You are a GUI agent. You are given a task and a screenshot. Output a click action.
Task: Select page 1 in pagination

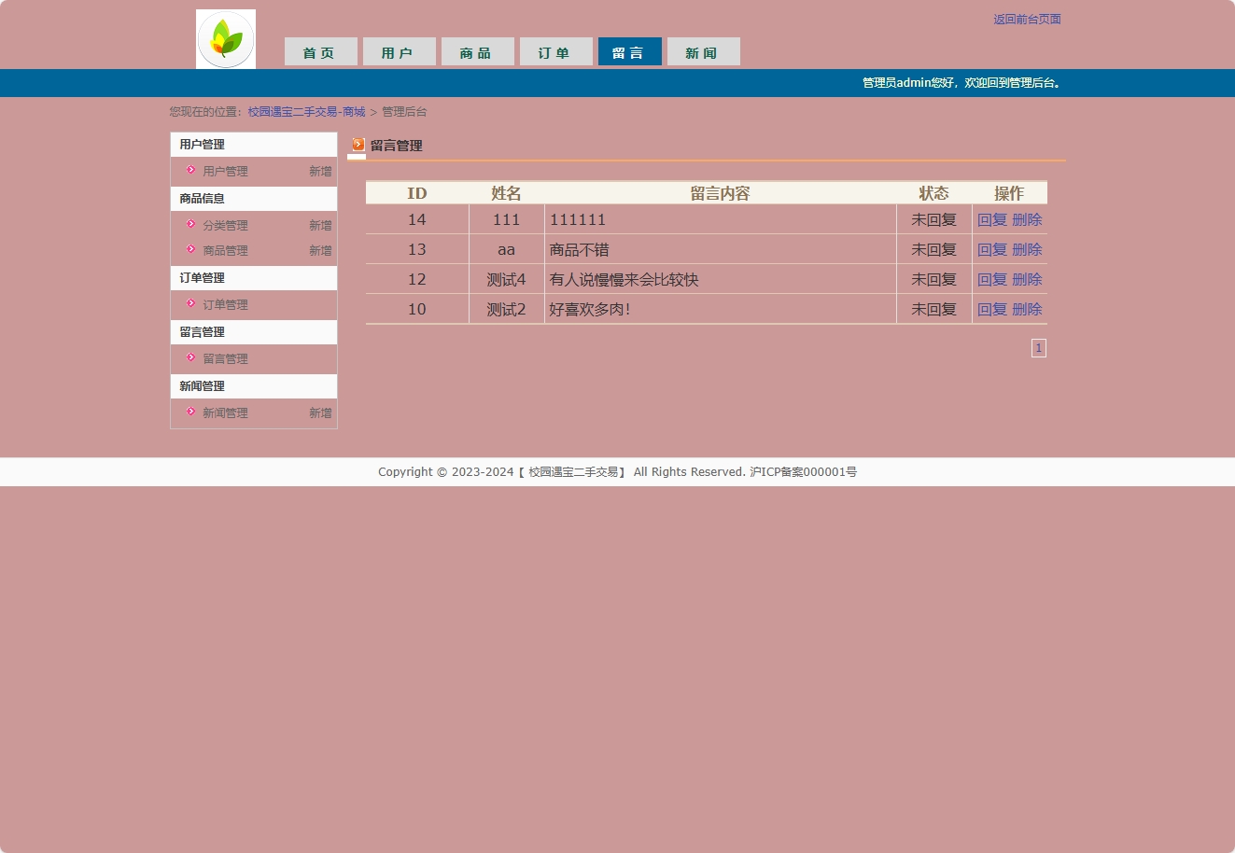tap(1038, 347)
